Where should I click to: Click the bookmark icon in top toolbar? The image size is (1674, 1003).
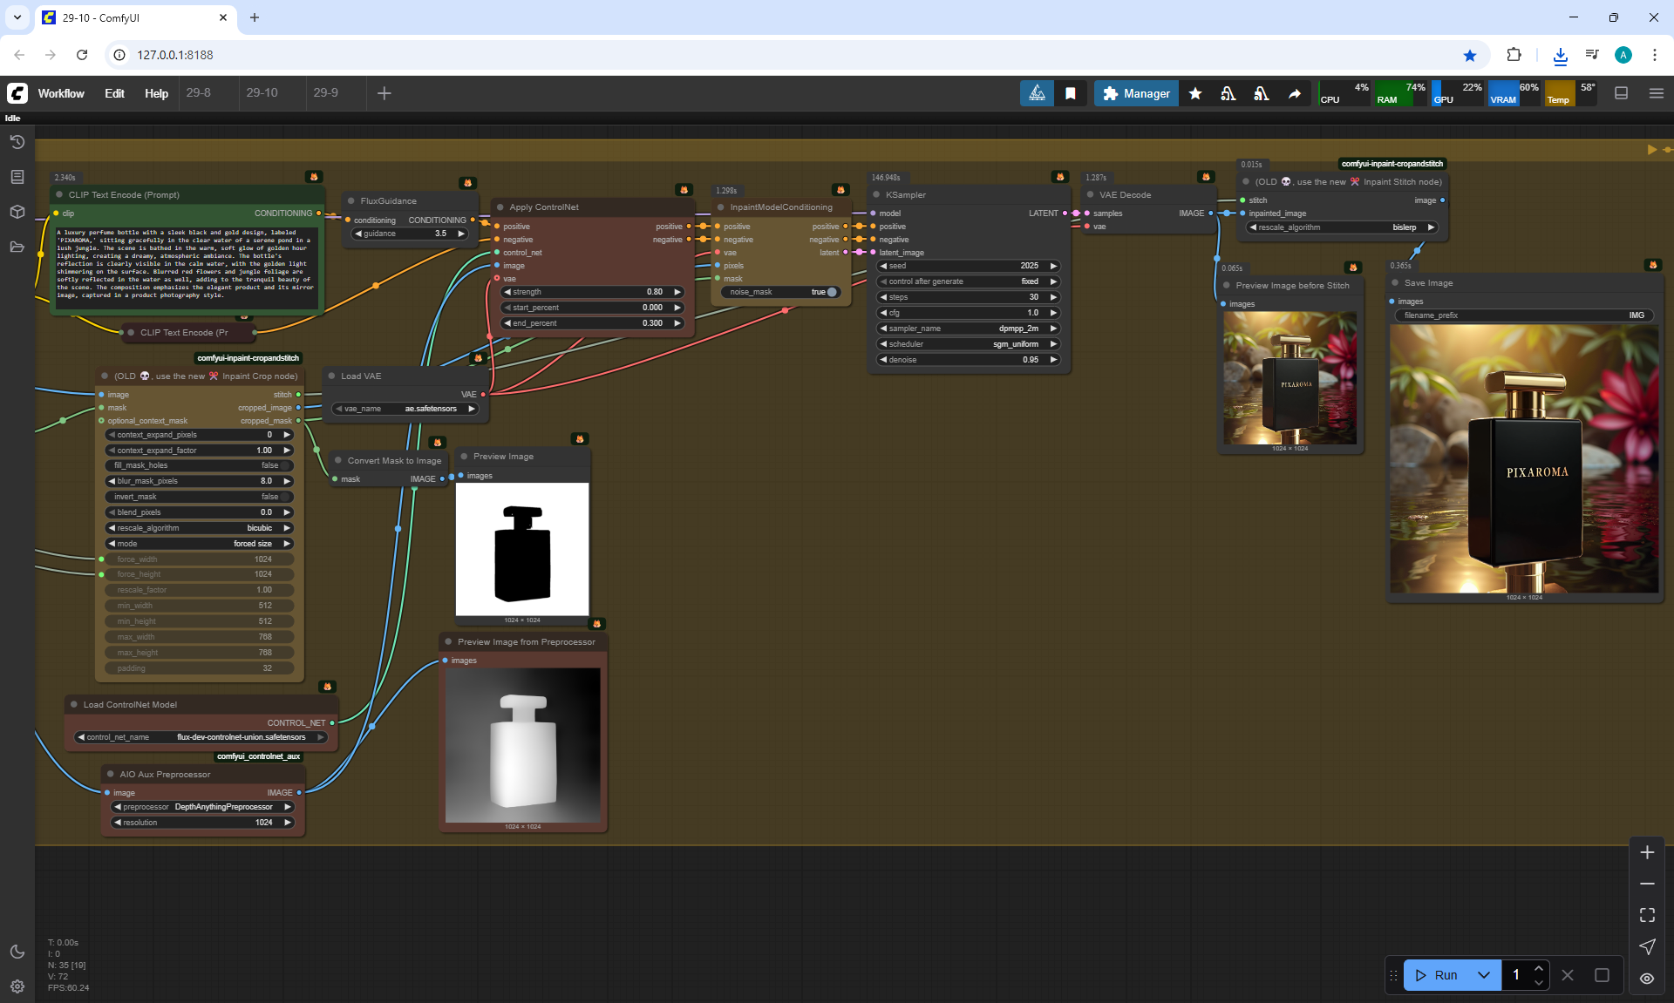click(x=1071, y=93)
